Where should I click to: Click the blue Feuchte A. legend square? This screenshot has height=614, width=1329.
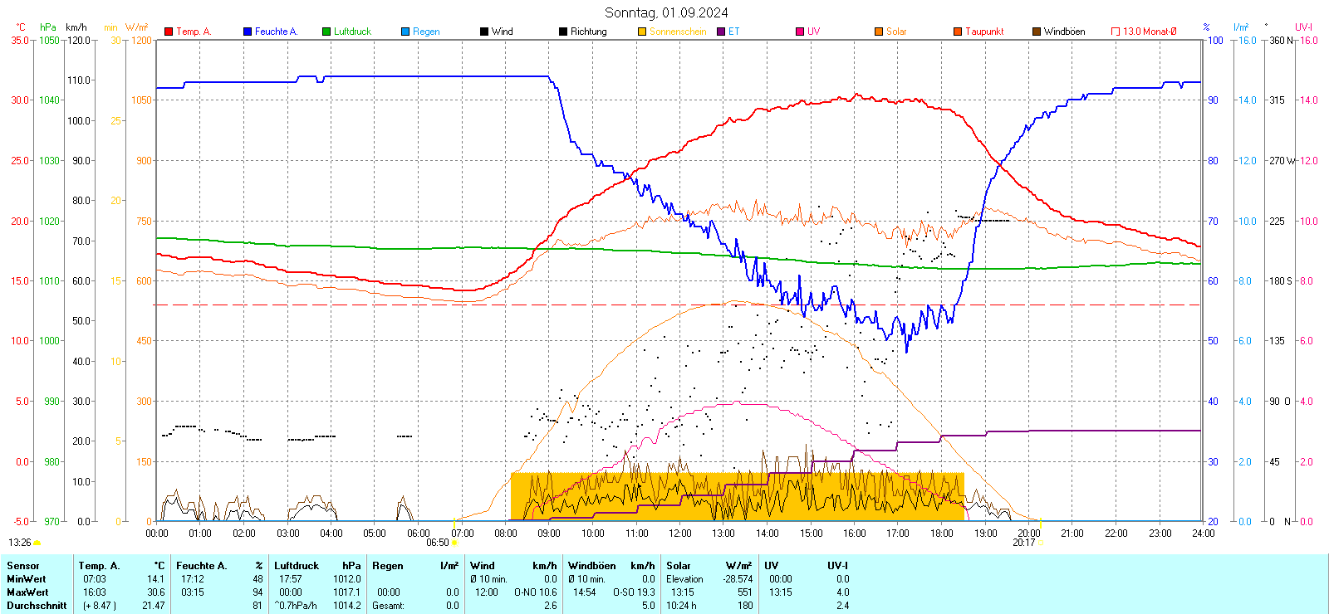tap(248, 32)
